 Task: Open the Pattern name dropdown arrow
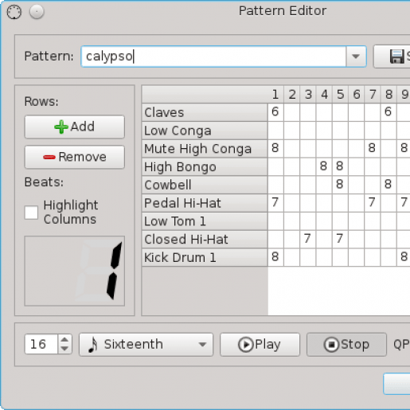coord(356,57)
